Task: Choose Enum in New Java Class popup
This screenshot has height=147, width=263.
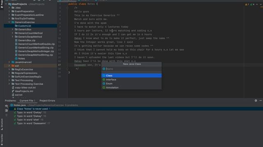Action: 131,84
